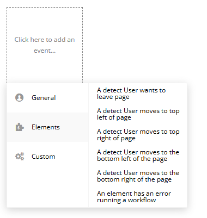Screen dimensions: 207x218
Task: Select 'User moves to the bottom right' event
Action: (x=138, y=176)
